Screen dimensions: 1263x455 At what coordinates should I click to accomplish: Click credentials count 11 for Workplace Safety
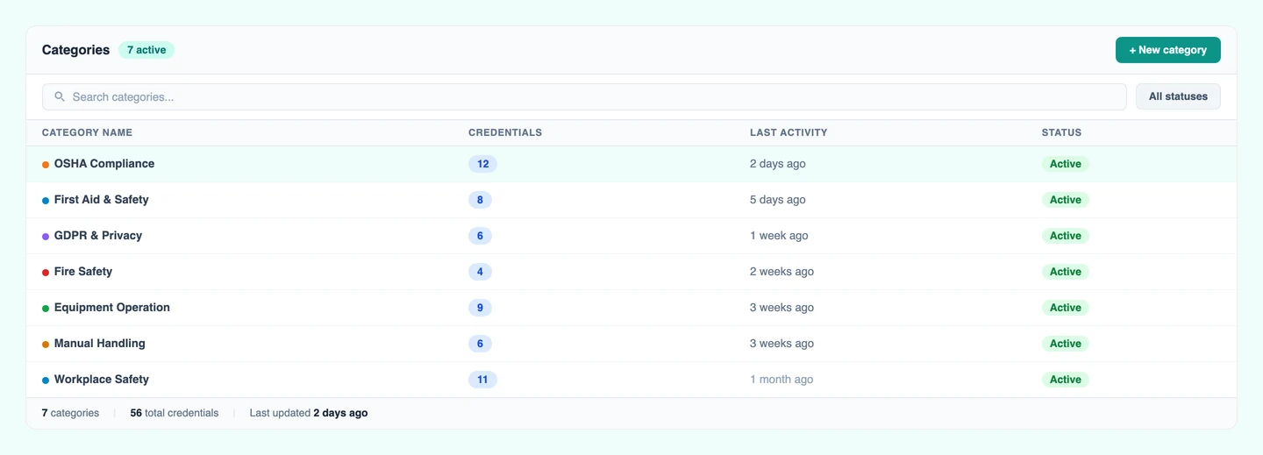pyautogui.click(x=482, y=380)
